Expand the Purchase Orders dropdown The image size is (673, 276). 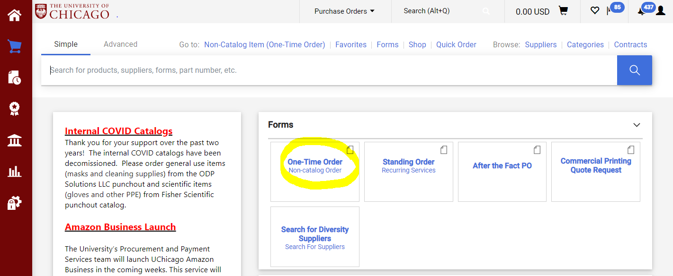(345, 10)
